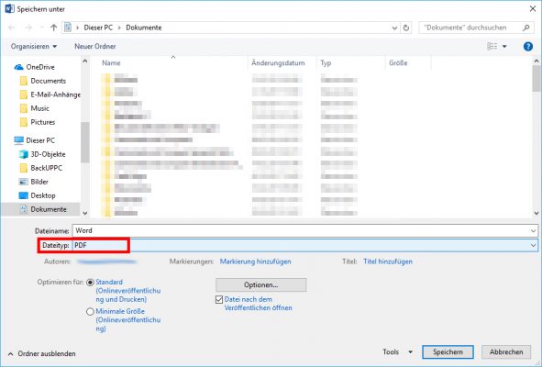Image resolution: width=542 pixels, height=367 pixels.
Task: Open the 3D-Objekte folder
Action: click(42, 154)
